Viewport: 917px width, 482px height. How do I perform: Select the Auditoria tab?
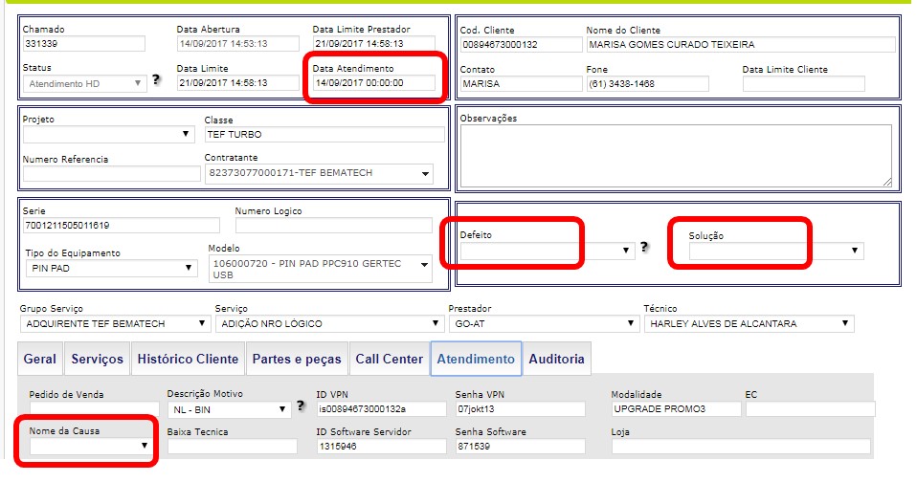[557, 359]
